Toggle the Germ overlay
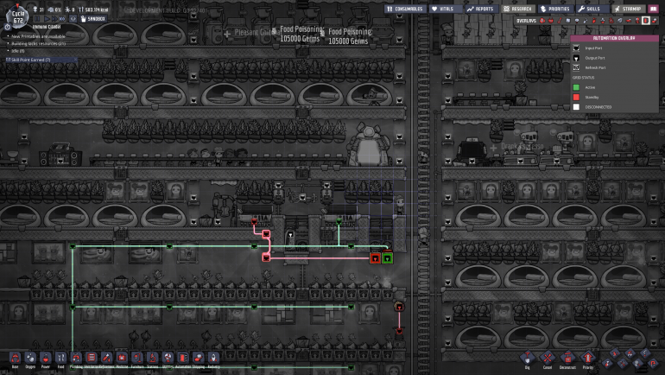 pos(611,21)
